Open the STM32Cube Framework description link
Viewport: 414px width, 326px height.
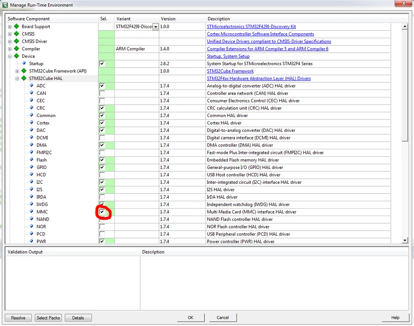point(230,71)
